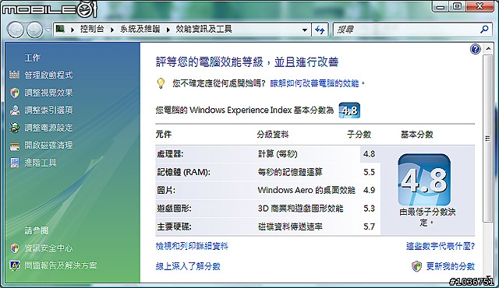Open 調整索引選項 task link
499x288 pixels.
pyautogui.click(x=48, y=111)
